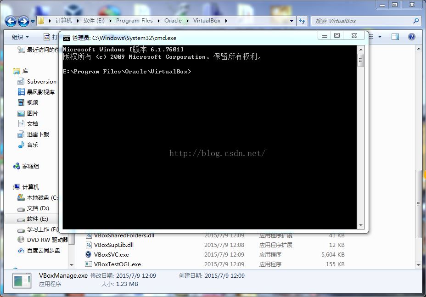The height and width of the screenshot is (297, 426).
Task: Click the VBoxSVC.exe cube icon
Action: (88, 255)
